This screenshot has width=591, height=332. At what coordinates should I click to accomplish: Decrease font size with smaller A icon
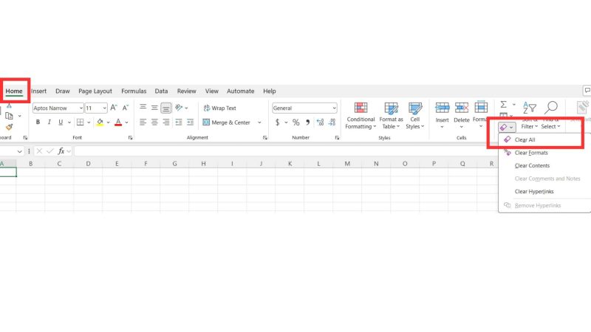[x=126, y=108]
